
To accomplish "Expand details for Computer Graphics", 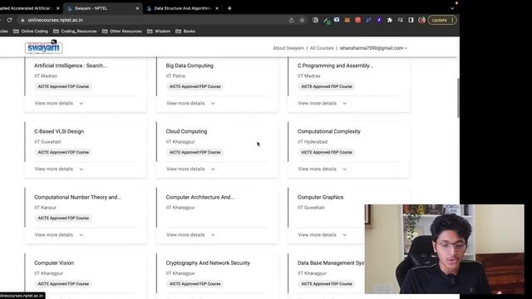I will coord(323,234).
